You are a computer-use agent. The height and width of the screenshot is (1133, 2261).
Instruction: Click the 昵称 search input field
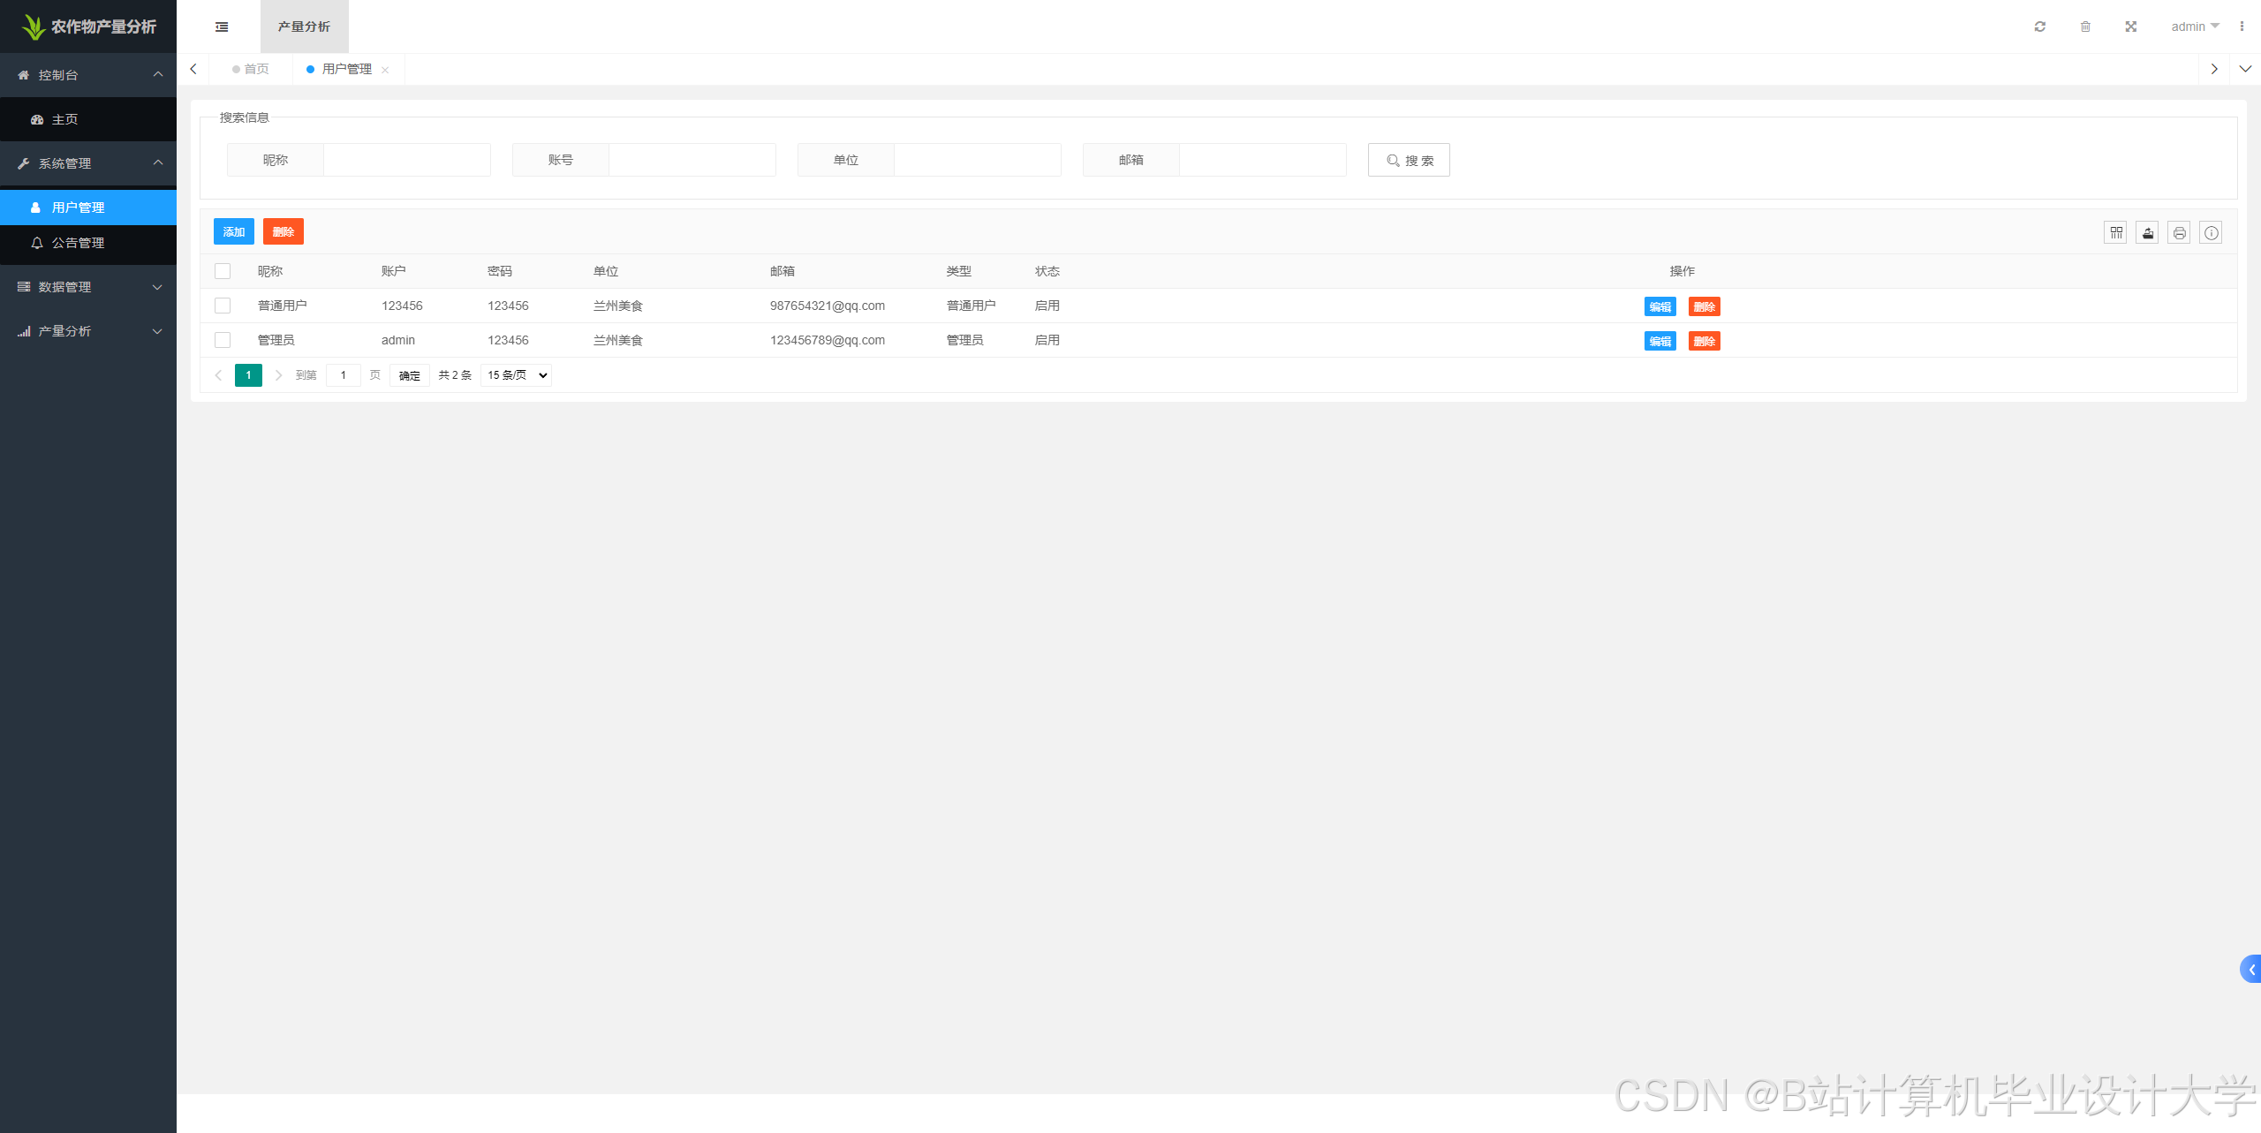[406, 160]
